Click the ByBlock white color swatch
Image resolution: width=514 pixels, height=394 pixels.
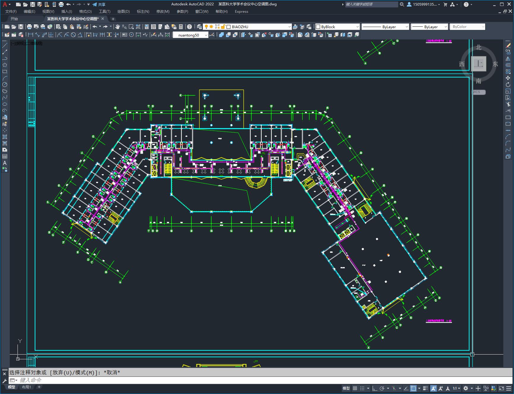pos(318,27)
